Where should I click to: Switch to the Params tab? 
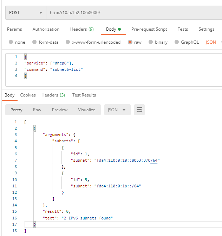[14, 29]
